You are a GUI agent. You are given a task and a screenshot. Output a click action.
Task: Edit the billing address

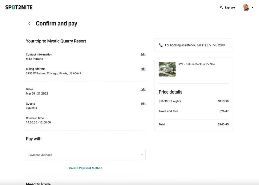pos(143,69)
